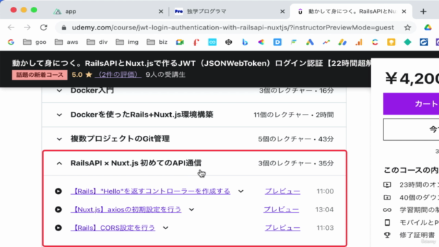
Task: Click the blue 'D' square bookmark icon
Action: pyautogui.click(x=277, y=43)
